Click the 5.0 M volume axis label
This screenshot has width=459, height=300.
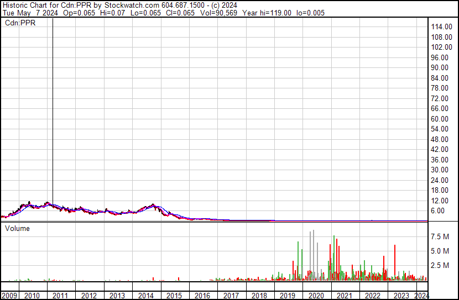(440, 251)
